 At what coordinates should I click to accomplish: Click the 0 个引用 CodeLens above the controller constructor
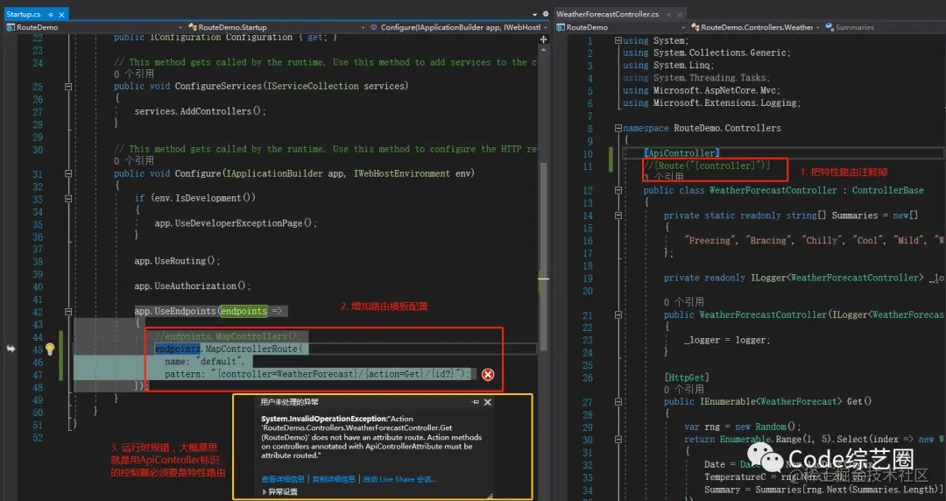[683, 302]
